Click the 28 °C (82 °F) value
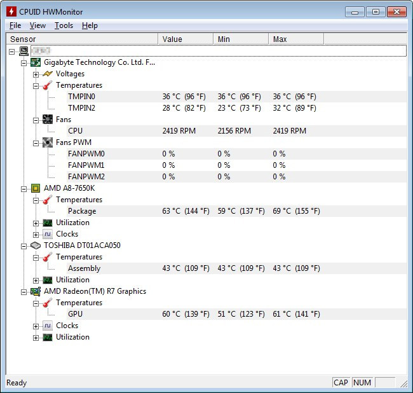The height and width of the screenshot is (393, 413). click(x=184, y=108)
